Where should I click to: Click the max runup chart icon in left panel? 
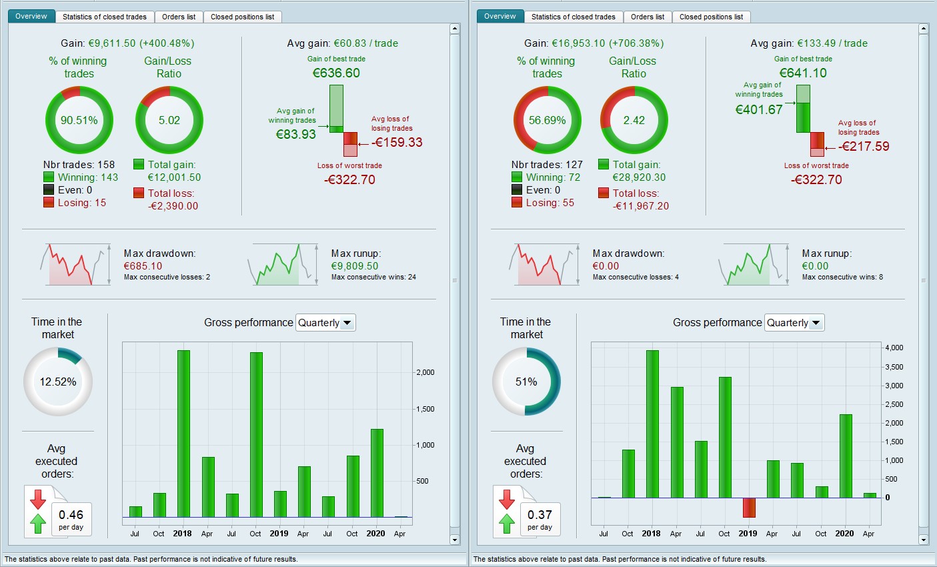click(x=283, y=265)
